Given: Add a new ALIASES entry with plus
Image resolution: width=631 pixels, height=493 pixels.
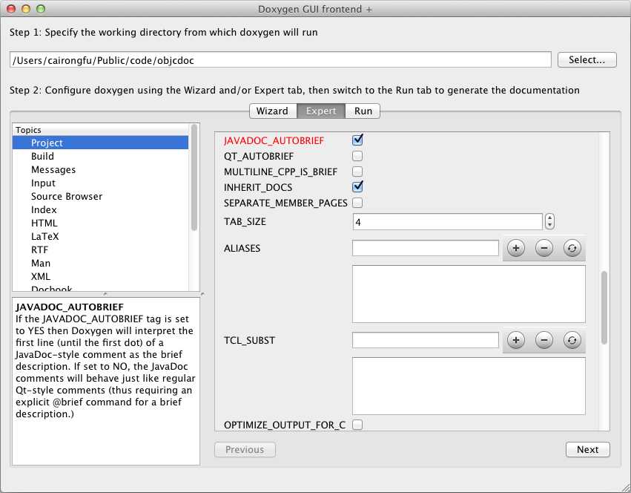Looking at the screenshot, I should click(515, 248).
